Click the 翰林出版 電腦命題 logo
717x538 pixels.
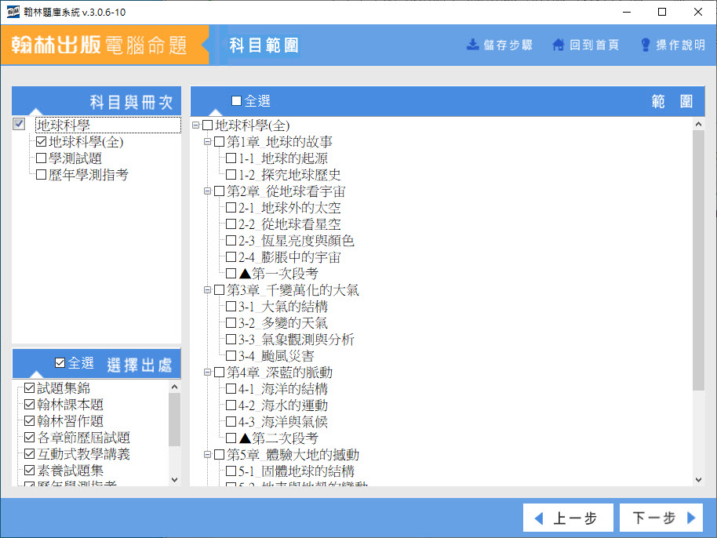coord(100,45)
